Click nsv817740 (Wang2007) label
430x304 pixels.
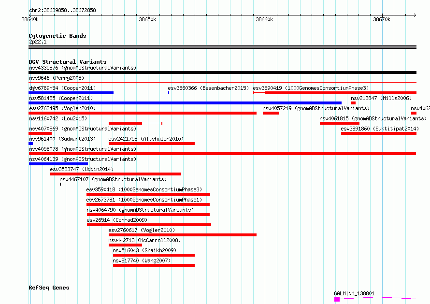(142, 261)
